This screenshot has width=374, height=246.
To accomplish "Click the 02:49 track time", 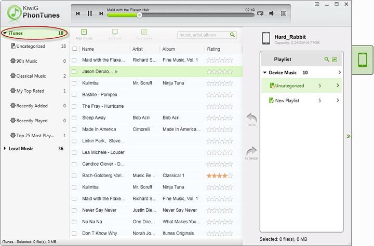I will click(x=250, y=10).
